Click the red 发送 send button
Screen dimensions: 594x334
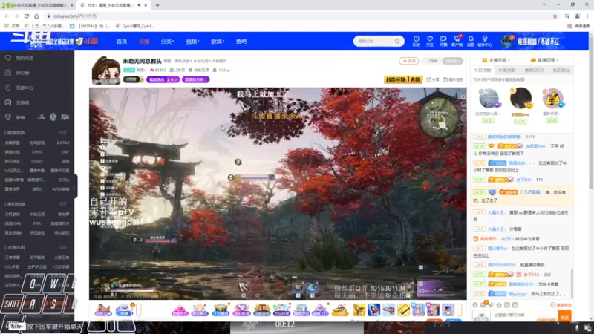564,317
